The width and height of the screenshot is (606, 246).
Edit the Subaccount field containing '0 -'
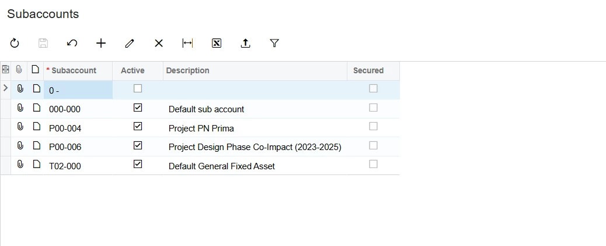pos(78,90)
